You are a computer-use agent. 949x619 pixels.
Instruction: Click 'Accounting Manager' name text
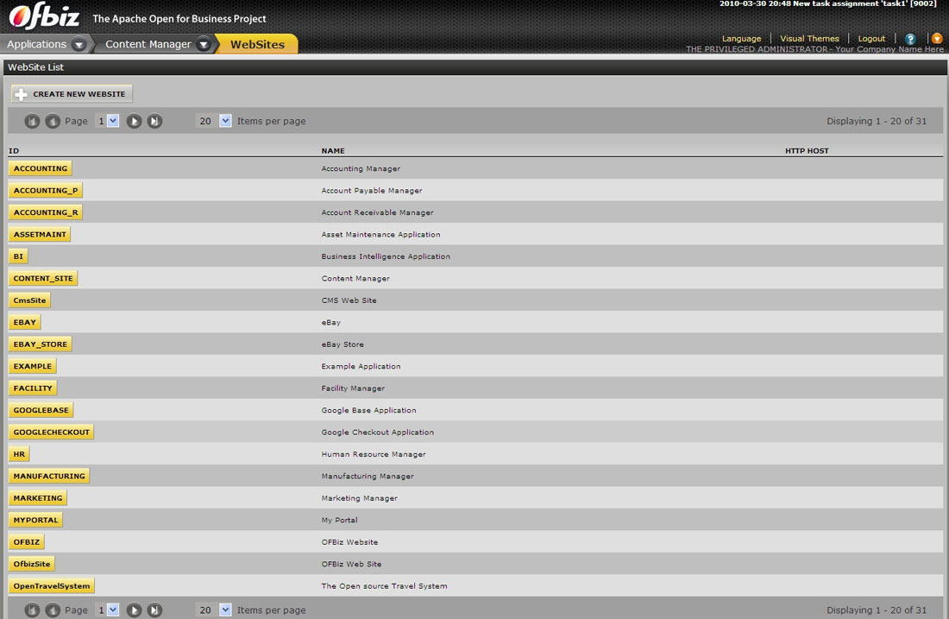point(361,168)
